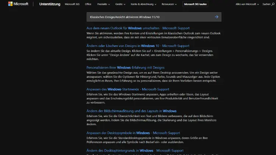The height and width of the screenshot is (155, 276).
Task: Click Microsoft 365 kaufen button
Action: point(195,4)
